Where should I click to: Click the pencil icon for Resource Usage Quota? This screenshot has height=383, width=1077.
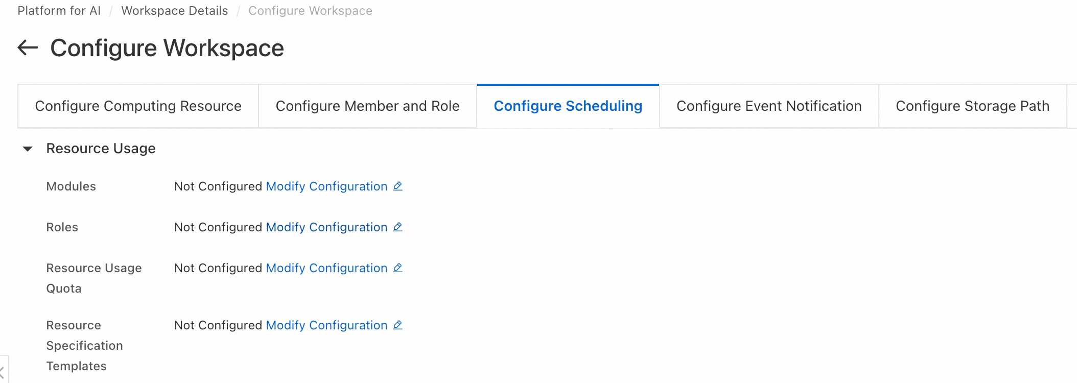[x=398, y=268]
